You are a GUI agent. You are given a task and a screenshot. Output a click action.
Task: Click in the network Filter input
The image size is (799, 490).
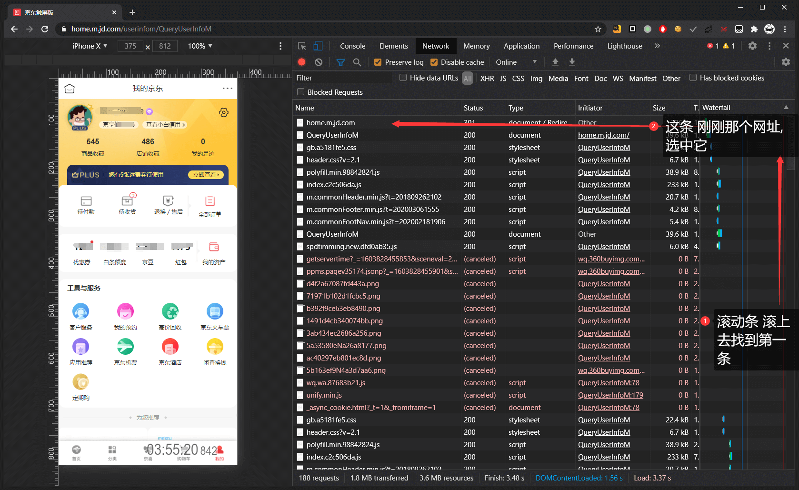point(342,78)
